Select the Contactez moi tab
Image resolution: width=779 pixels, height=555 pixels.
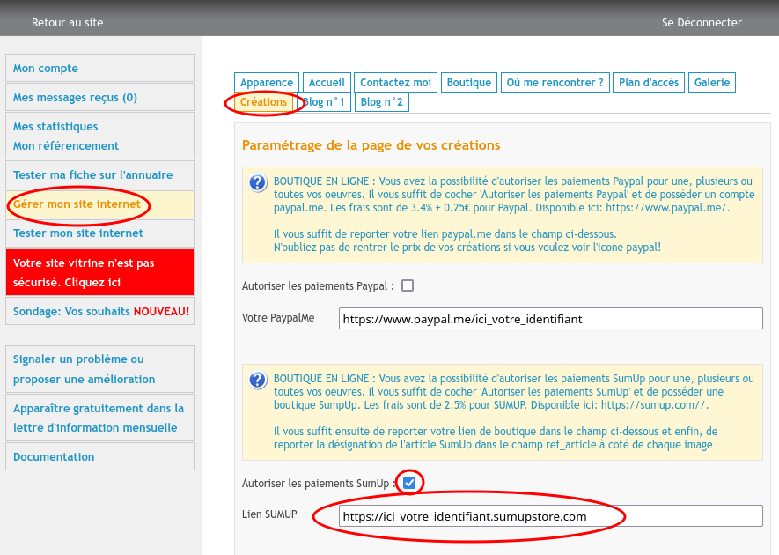[x=395, y=83]
